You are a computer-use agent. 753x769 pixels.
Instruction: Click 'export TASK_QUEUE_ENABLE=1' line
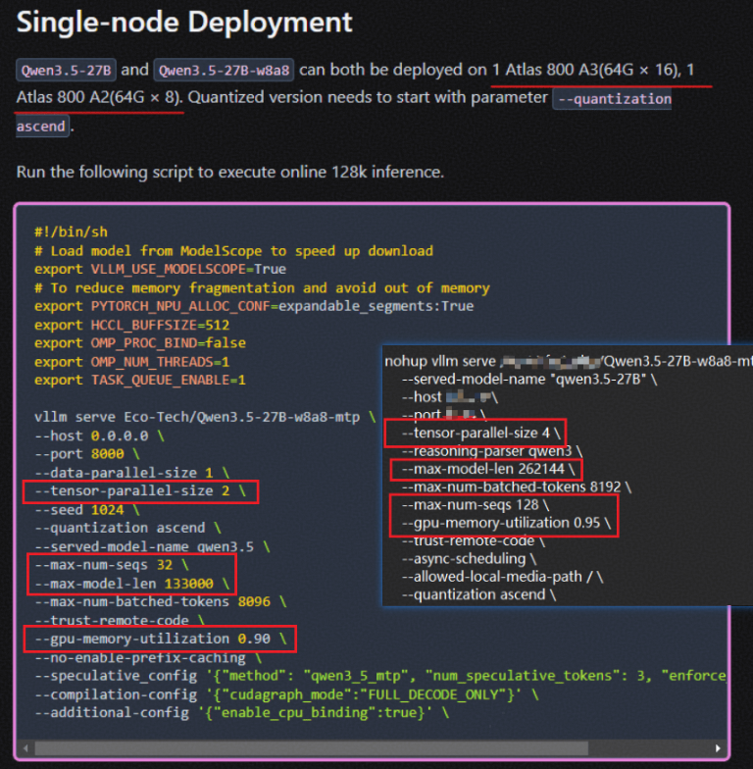point(139,380)
